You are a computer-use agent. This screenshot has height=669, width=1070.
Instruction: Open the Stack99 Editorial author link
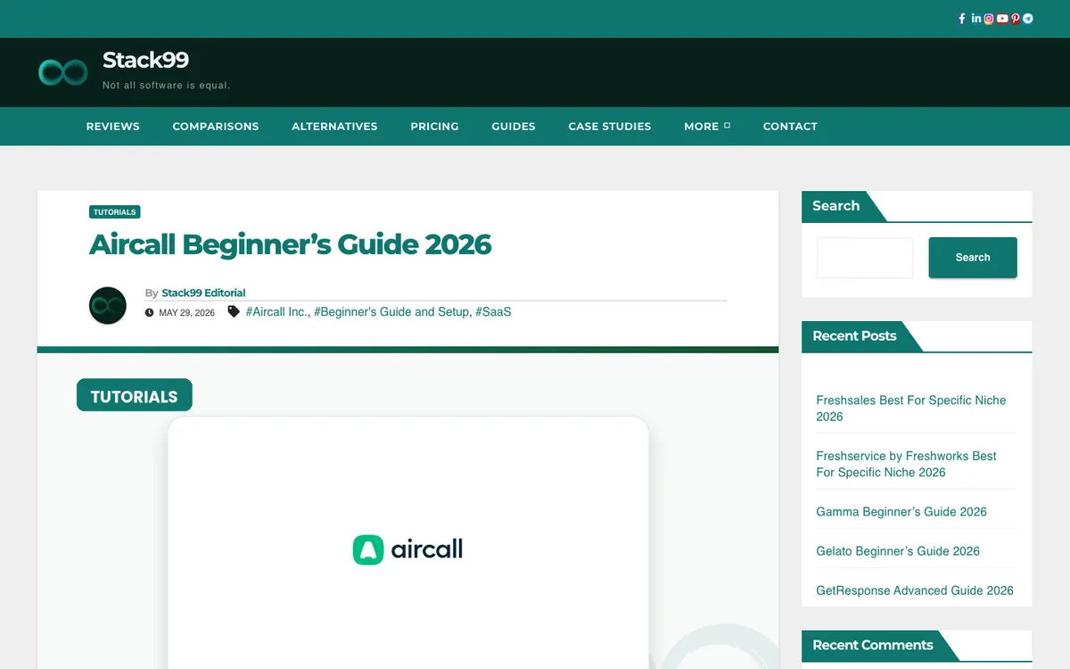203,293
